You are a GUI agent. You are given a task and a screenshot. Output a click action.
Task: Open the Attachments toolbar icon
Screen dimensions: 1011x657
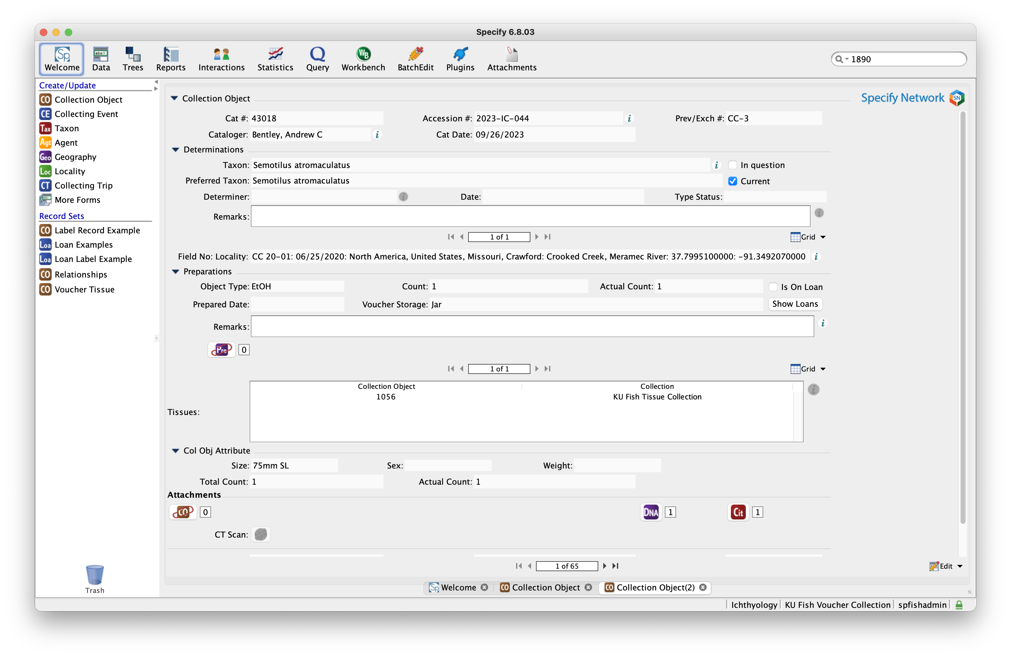(x=512, y=59)
